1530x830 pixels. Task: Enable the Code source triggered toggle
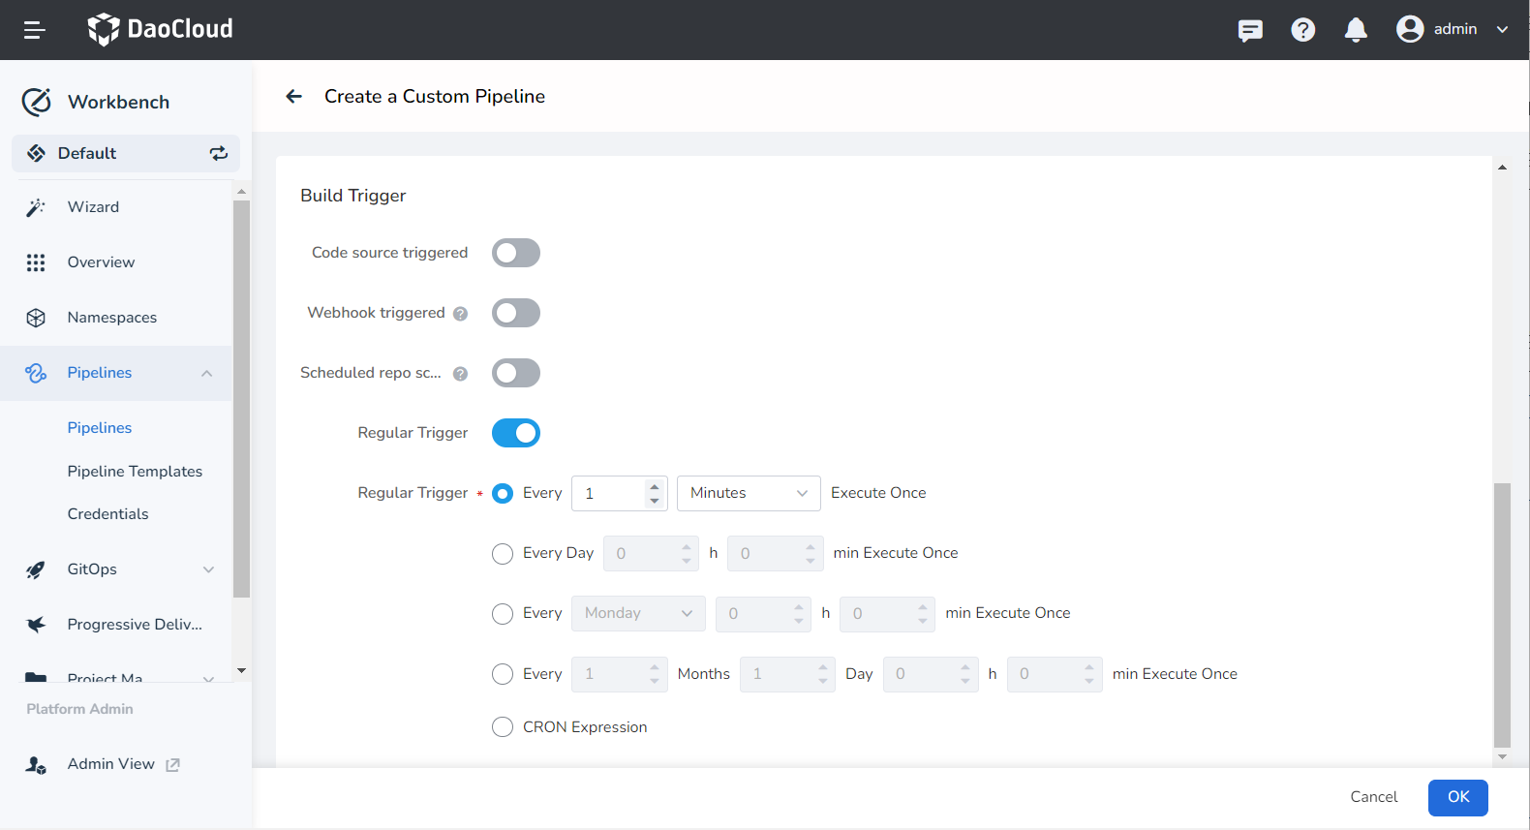[515, 253]
